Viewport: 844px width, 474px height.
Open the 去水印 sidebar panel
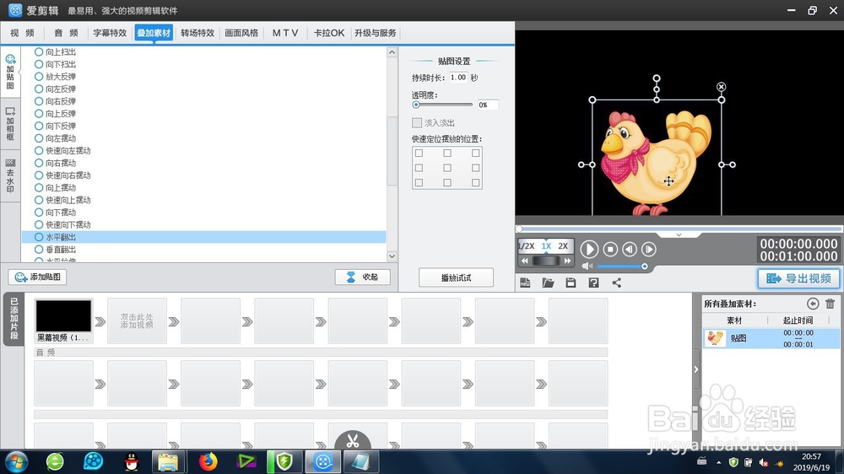pos(10,175)
